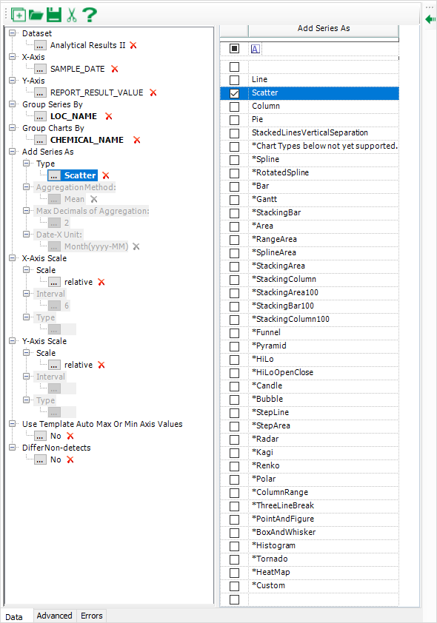Click the new template icon in toolbar
This screenshot has height=623, width=437.
[x=19, y=15]
